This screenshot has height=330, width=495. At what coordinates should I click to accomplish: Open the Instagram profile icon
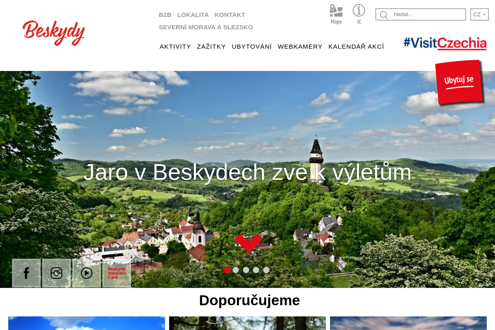(56, 273)
